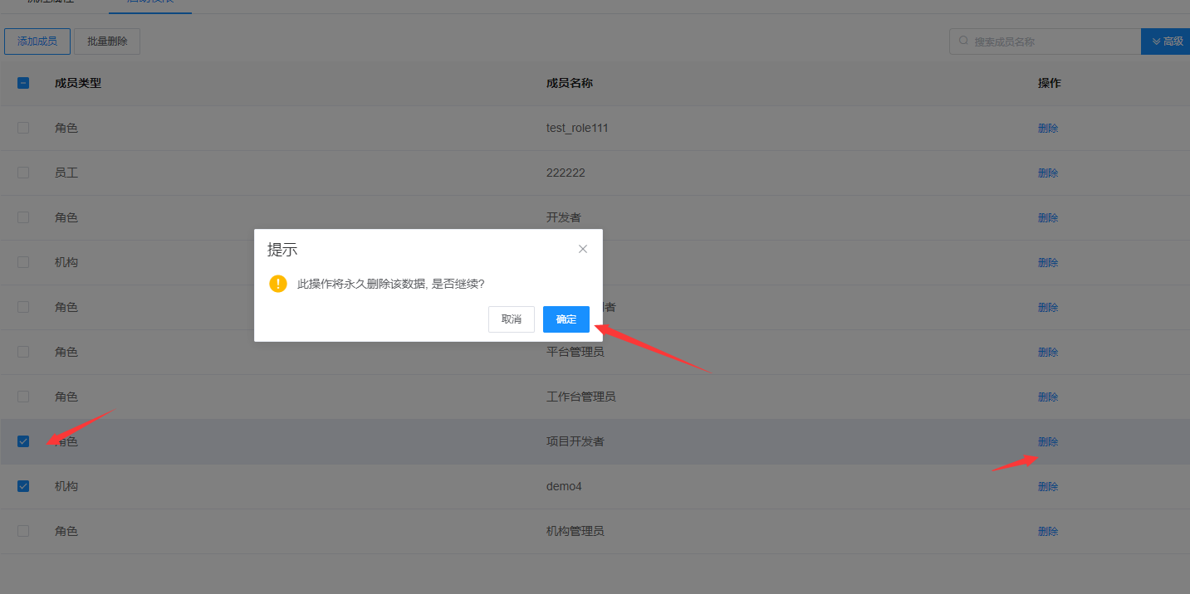Uncheck the demo4 row checkbox
This screenshot has height=594, width=1190.
click(22, 485)
